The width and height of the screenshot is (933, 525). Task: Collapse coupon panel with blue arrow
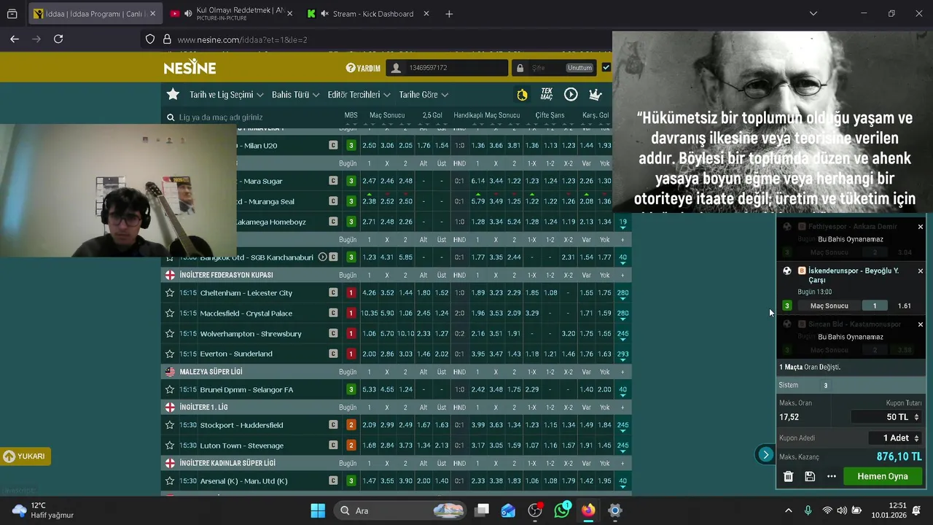(765, 455)
